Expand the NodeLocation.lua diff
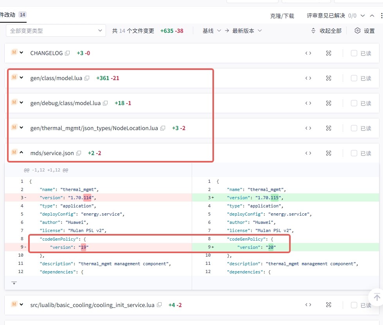The image size is (383, 325). (22, 127)
